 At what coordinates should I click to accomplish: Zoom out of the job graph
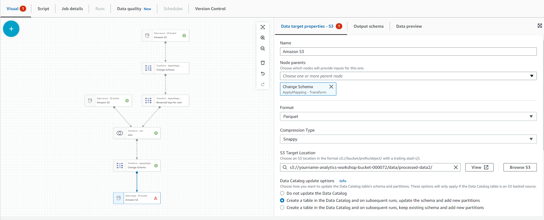click(262, 49)
